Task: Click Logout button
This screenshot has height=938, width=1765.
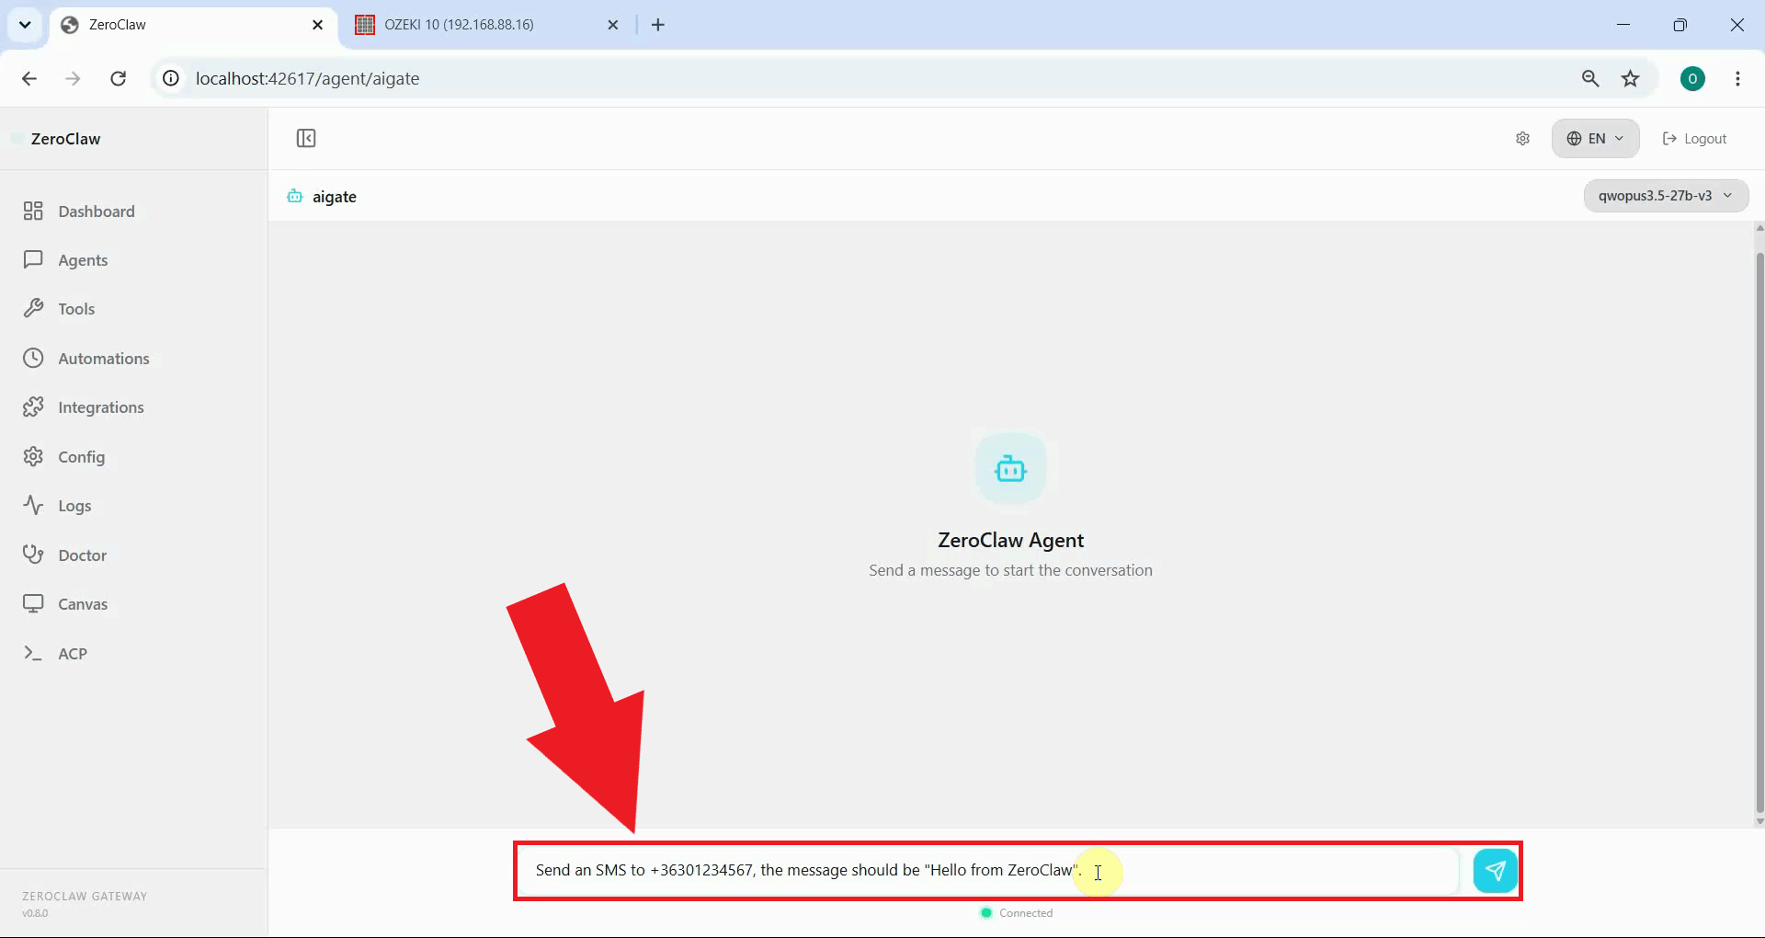Action: point(1694,139)
